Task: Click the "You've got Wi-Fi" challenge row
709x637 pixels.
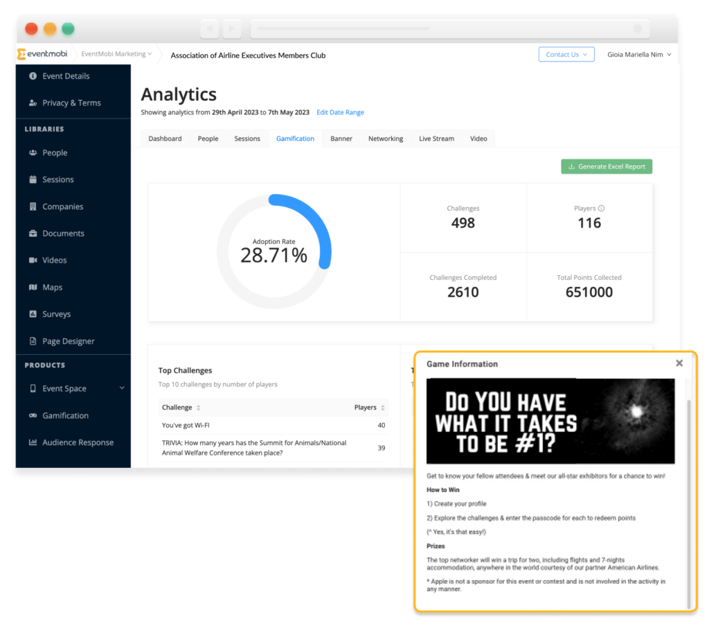Action: pyautogui.click(x=273, y=425)
